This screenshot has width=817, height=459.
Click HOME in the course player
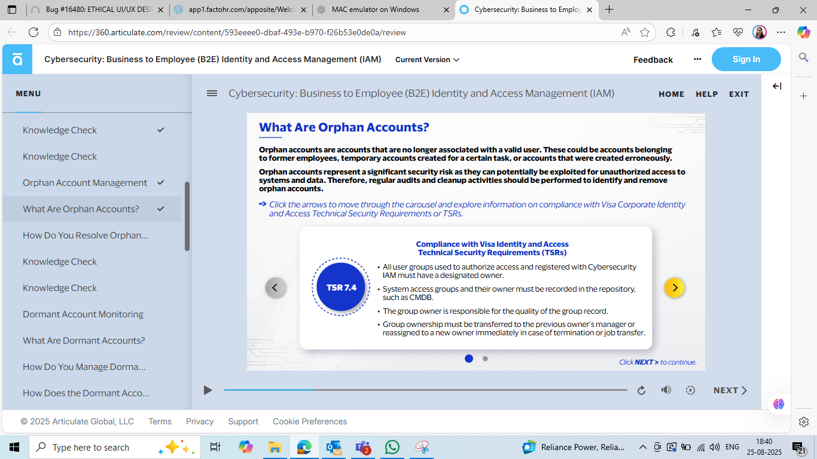[x=671, y=94]
